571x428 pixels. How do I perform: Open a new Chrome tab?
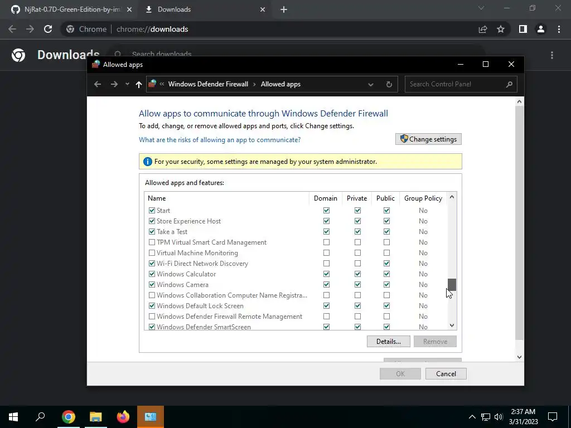[284, 9]
